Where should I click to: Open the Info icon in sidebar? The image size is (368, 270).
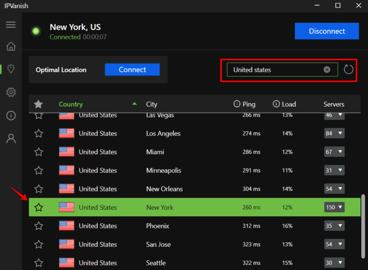[x=11, y=115]
